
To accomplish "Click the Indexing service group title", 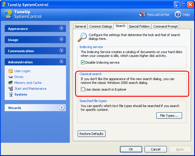I will click(91, 47).
